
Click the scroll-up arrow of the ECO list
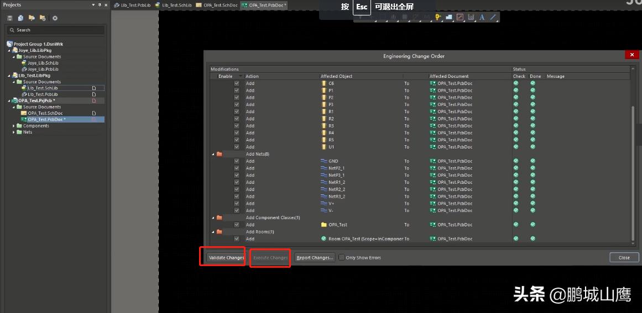pyautogui.click(x=634, y=68)
